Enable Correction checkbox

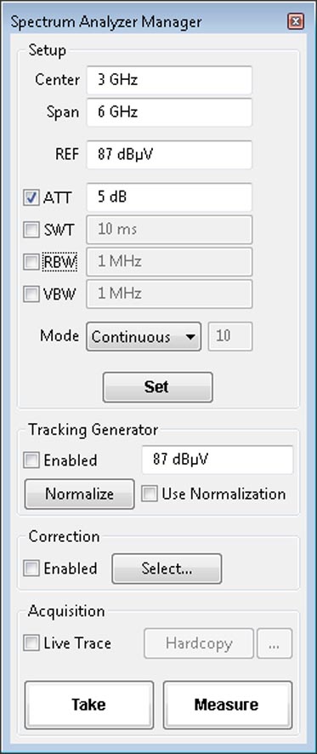pyautogui.click(x=31, y=568)
